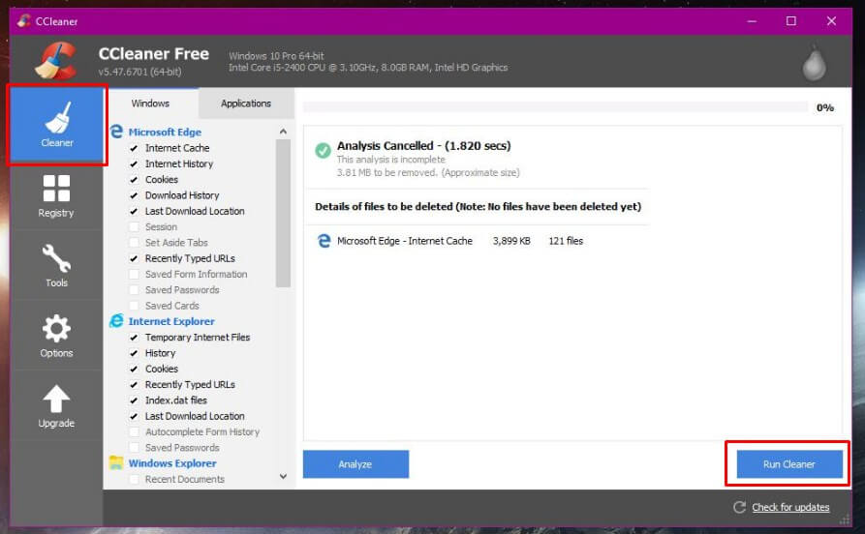Uncheck Edge Download History checkbox

click(134, 195)
